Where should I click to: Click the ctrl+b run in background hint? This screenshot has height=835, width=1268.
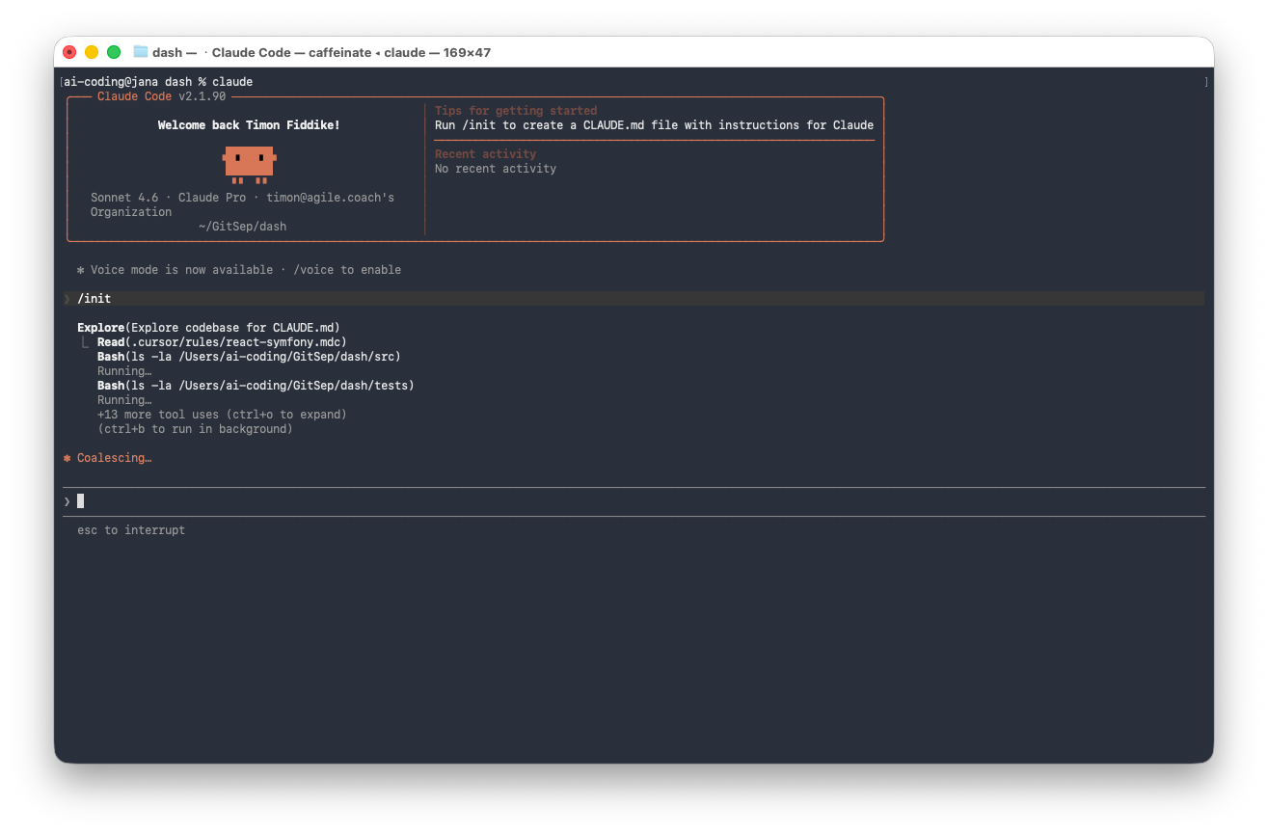coord(195,429)
